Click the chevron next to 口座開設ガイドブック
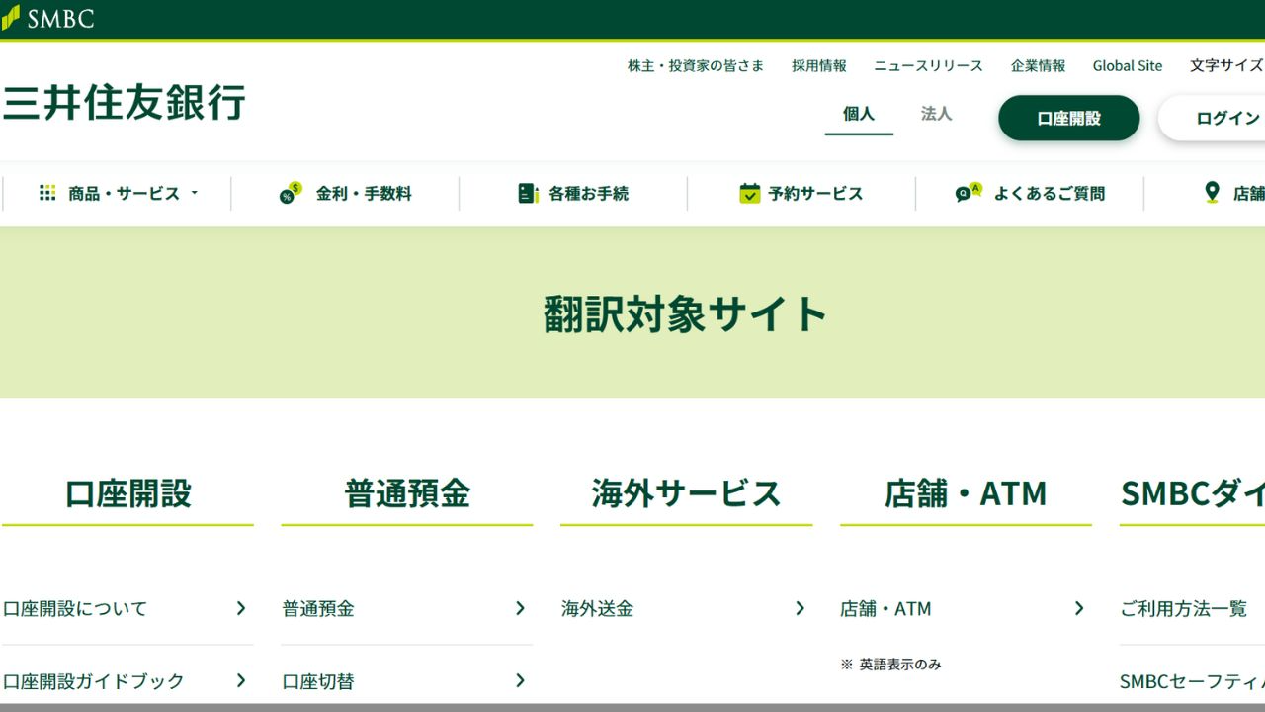The height and width of the screenshot is (712, 1265). 240,680
